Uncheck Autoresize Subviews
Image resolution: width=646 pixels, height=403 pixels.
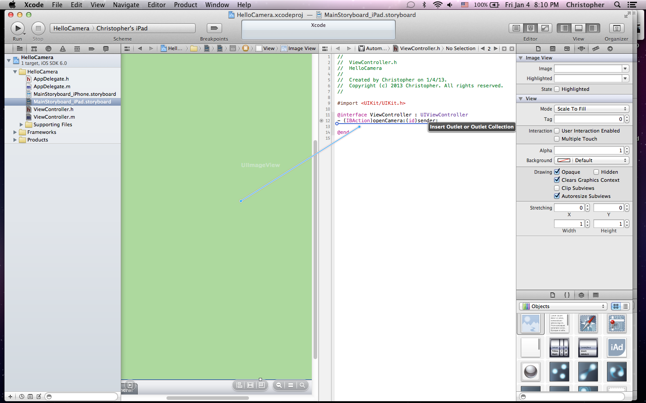(x=557, y=196)
